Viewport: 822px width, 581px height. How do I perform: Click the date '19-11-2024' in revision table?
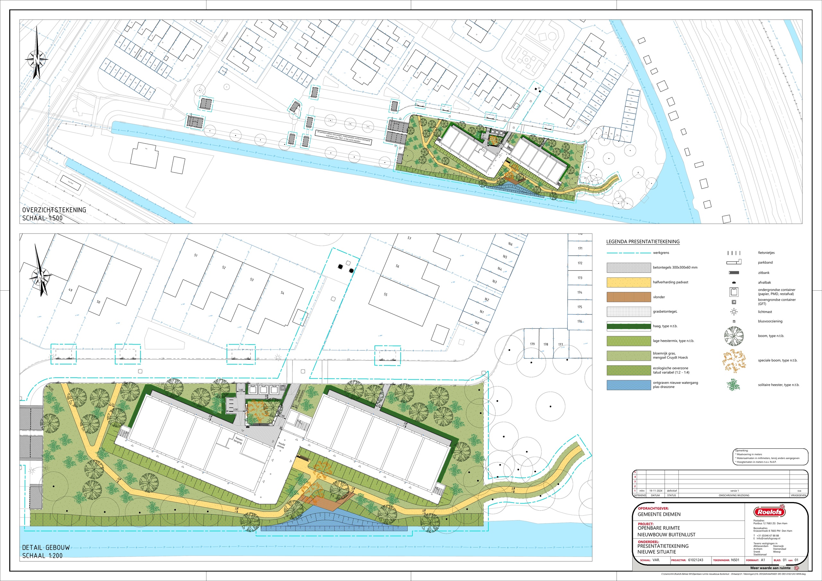[656, 491]
